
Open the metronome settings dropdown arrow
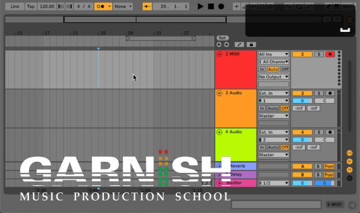pos(109,6)
